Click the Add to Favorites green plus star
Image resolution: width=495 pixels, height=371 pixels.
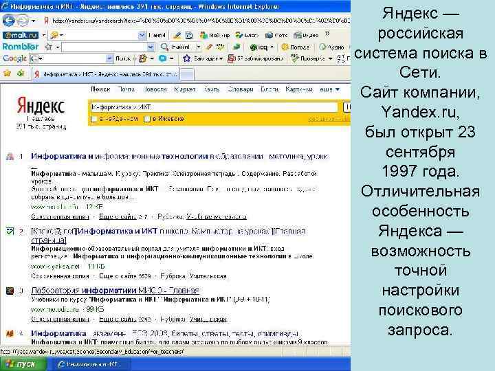21,74
